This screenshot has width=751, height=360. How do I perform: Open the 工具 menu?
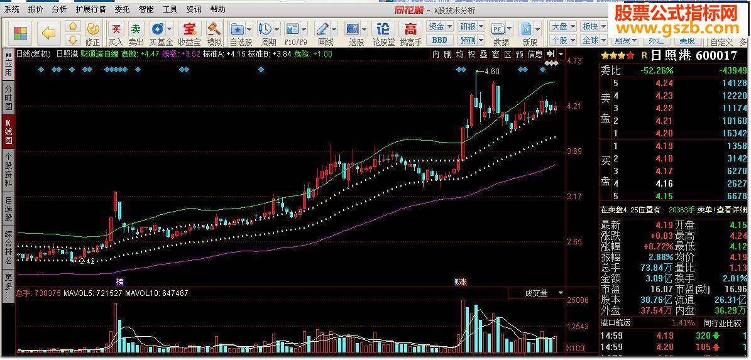[170, 9]
